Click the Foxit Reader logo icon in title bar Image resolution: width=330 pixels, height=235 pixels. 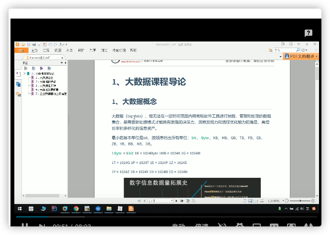[x=18, y=44]
